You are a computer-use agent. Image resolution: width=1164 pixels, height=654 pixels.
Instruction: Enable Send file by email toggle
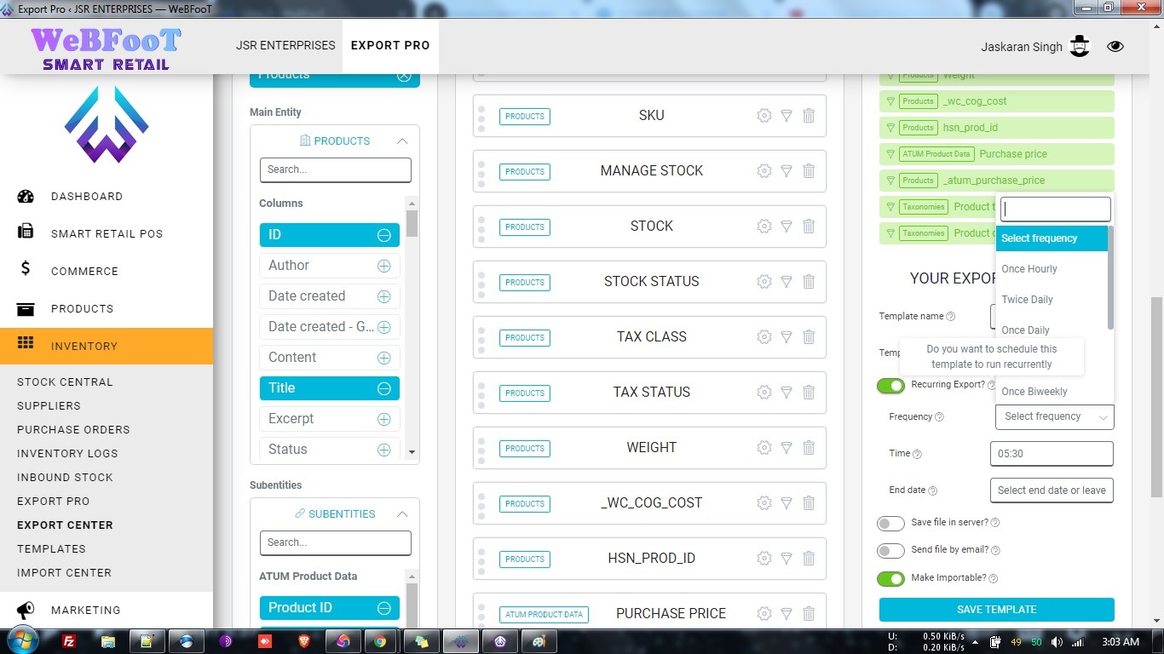[890, 551]
